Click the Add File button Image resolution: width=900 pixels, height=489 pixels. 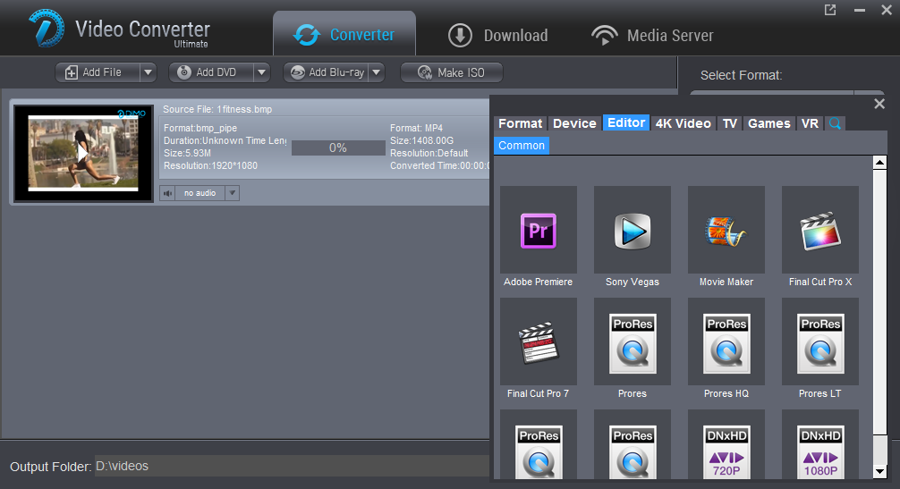[98, 72]
